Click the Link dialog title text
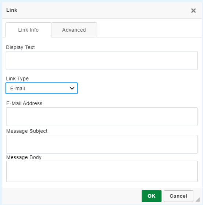Image resolution: width=203 pixels, height=205 pixels. [x=12, y=10]
